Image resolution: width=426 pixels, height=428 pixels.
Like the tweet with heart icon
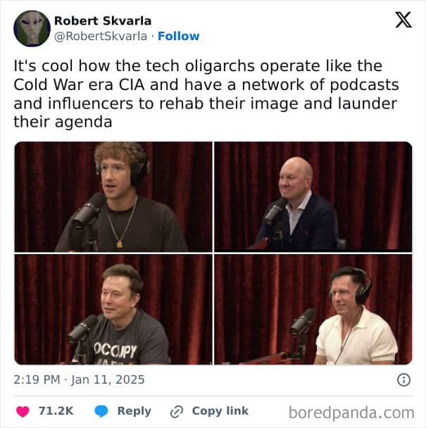tap(23, 411)
